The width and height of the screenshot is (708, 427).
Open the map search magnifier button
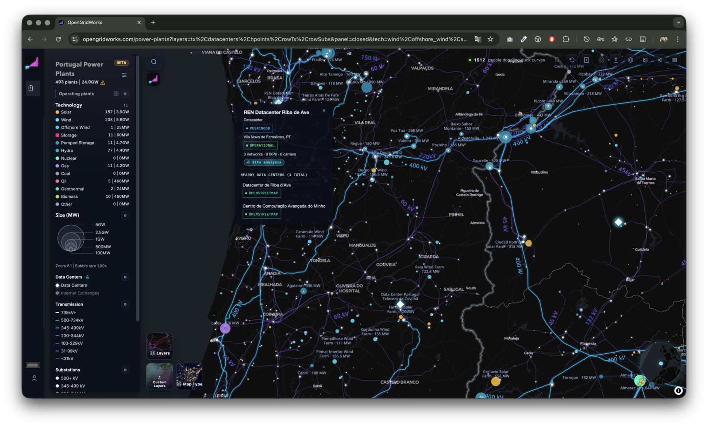point(154,62)
